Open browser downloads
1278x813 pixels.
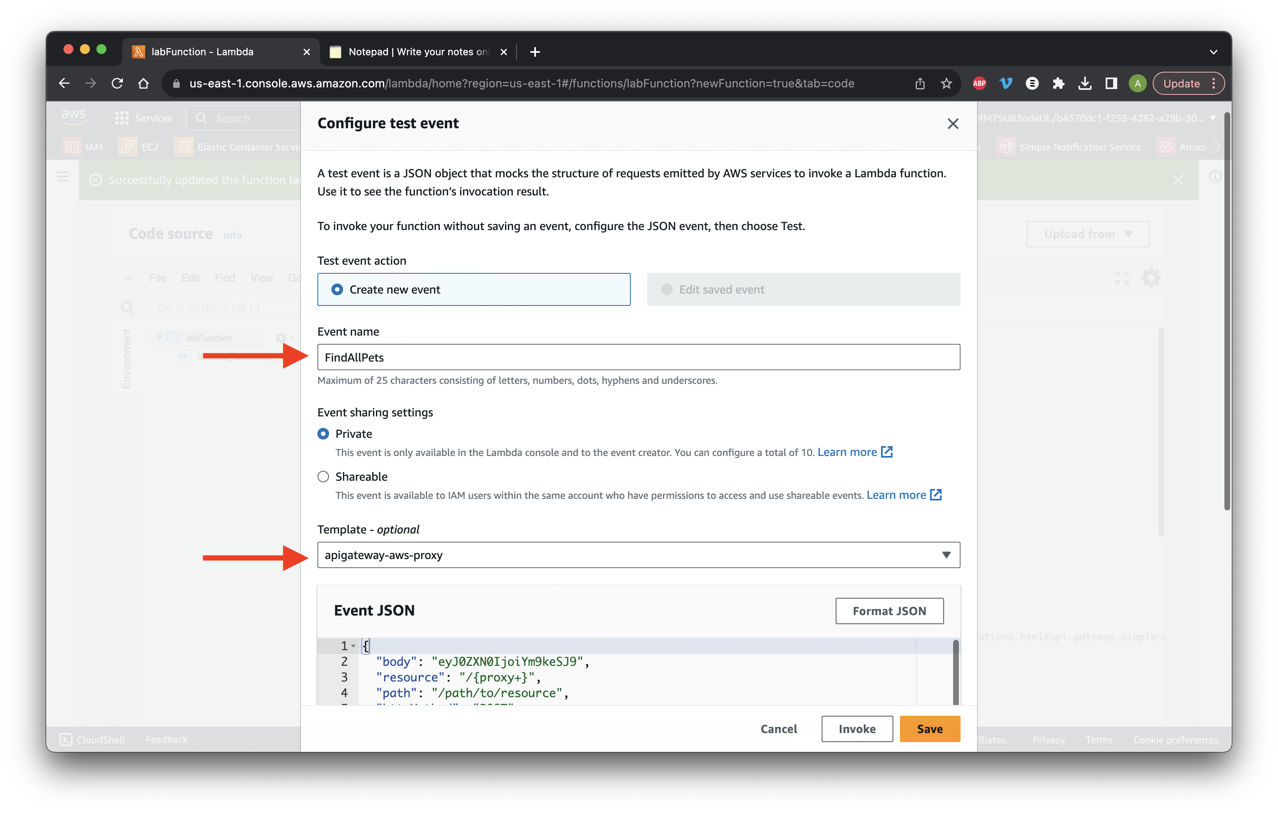click(x=1085, y=83)
